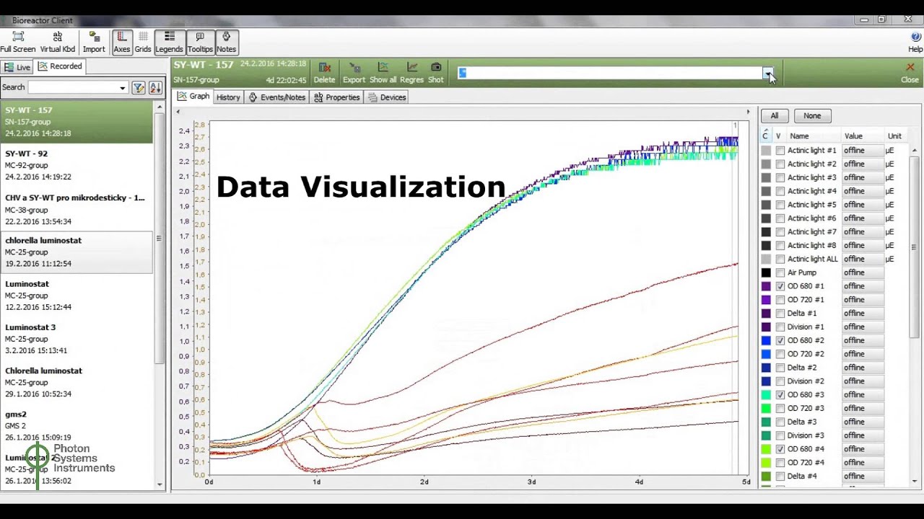Take a Shot of the graph
This screenshot has height=519, width=924.
436,72
